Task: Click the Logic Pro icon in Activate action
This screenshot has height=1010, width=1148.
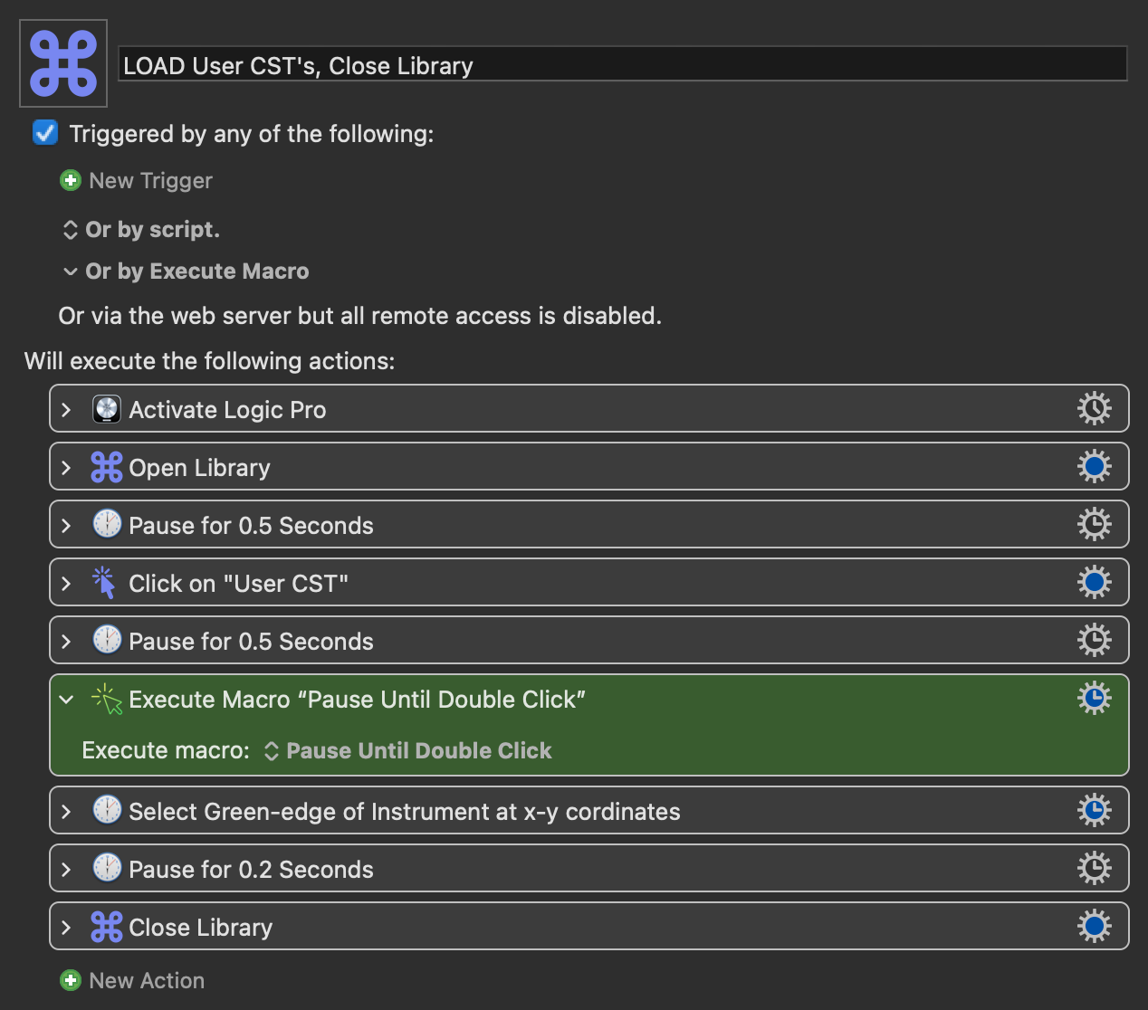Action: pos(107,409)
